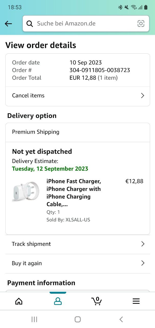Tap the search magnifier icon

30,24
